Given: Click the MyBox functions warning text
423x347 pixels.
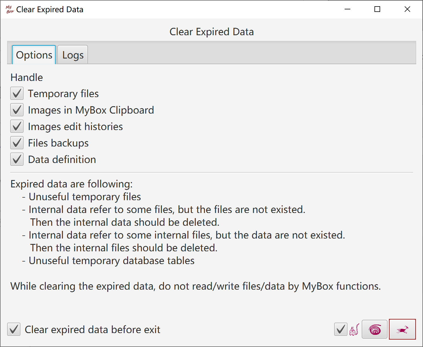Looking at the screenshot, I should click(196, 286).
